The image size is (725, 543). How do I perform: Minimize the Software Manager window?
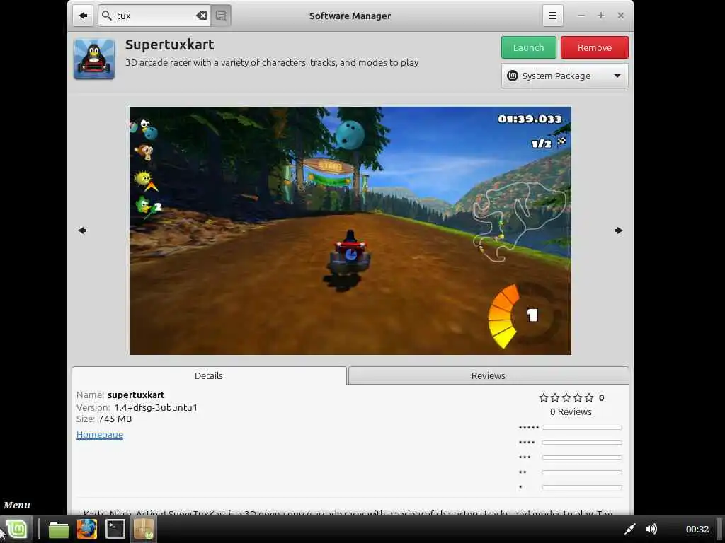(x=581, y=16)
